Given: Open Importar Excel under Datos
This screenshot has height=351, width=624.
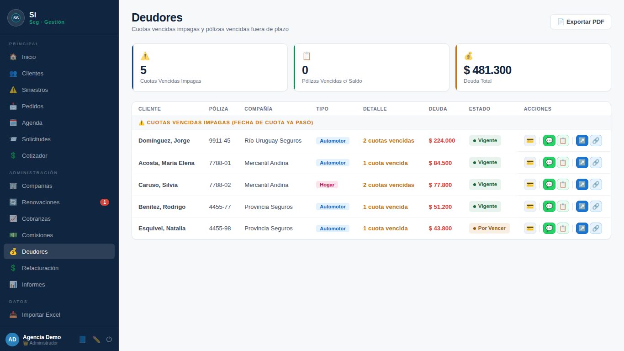Looking at the screenshot, I should (59, 315).
